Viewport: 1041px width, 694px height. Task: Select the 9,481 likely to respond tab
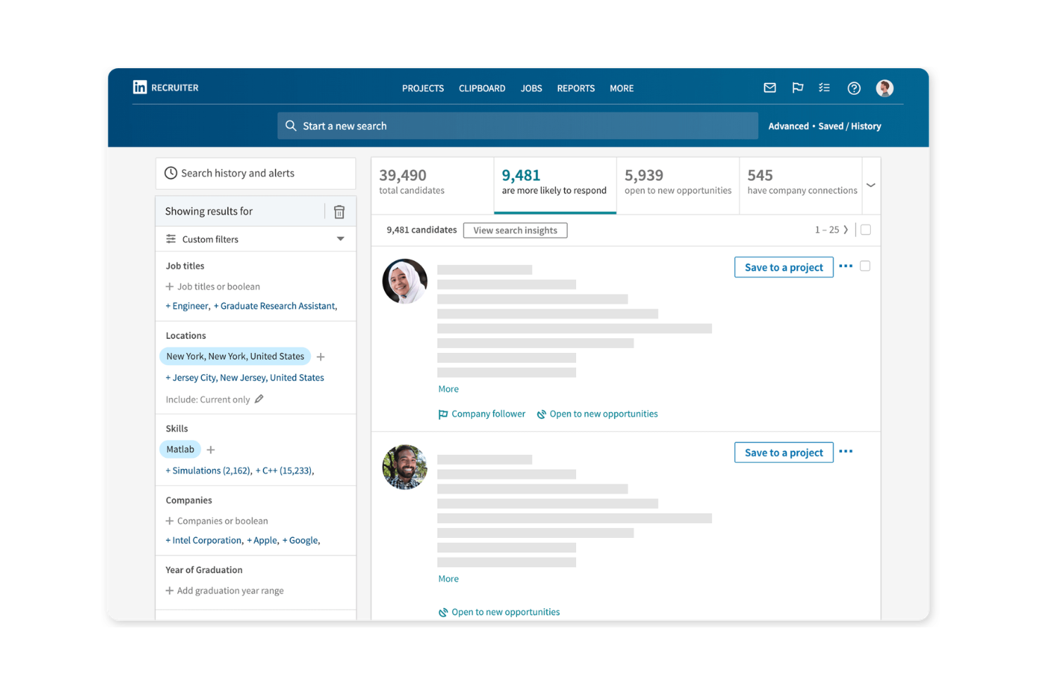[x=555, y=185]
